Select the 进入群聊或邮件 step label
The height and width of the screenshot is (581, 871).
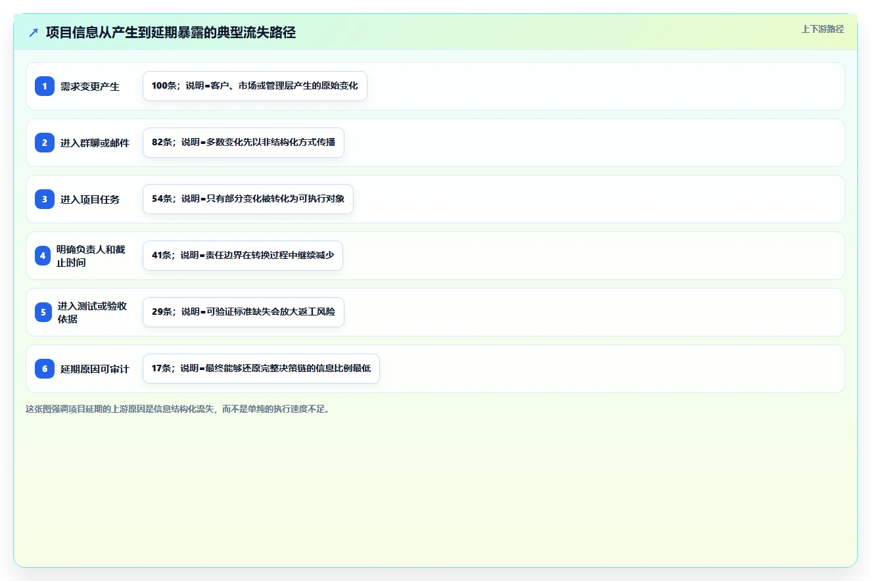point(95,143)
